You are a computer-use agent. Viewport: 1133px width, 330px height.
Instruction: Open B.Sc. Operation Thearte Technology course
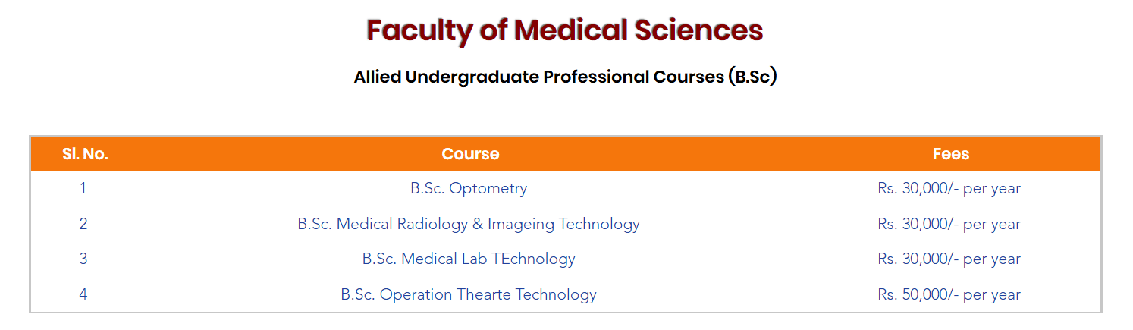(469, 294)
